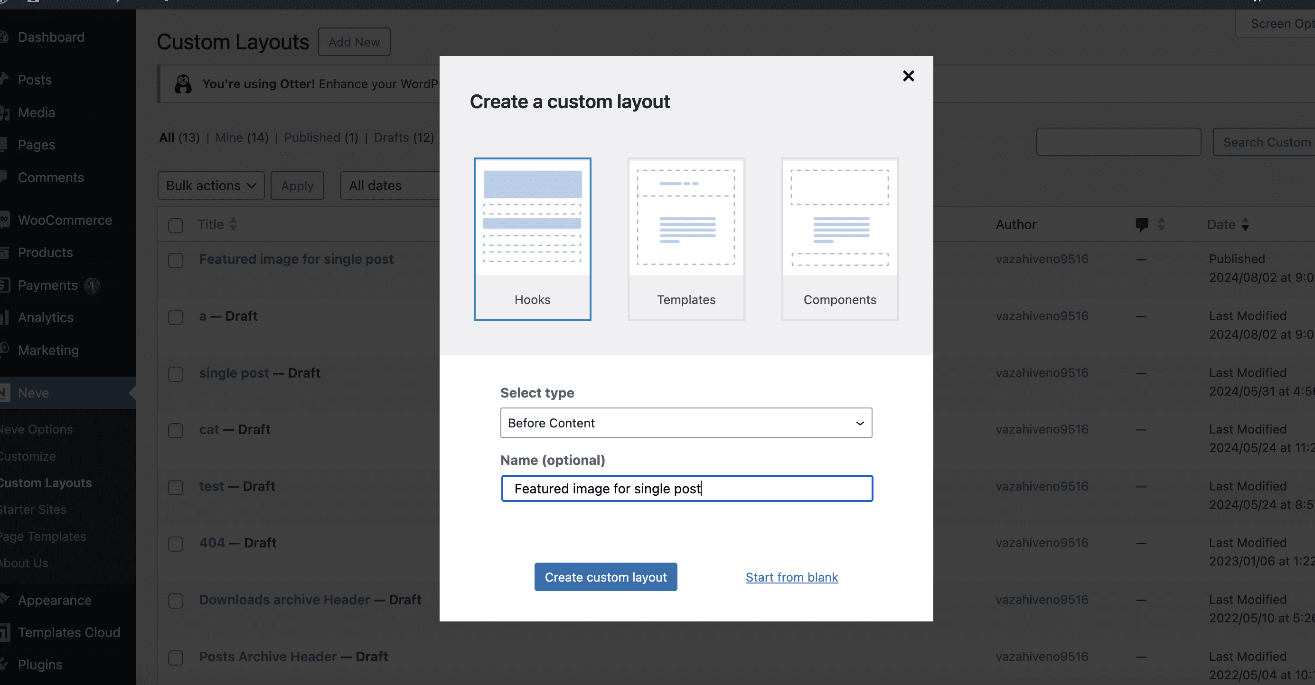Viewport: 1315px width, 685px height.
Task: Sort list by Date arrow icon
Action: 1245,224
